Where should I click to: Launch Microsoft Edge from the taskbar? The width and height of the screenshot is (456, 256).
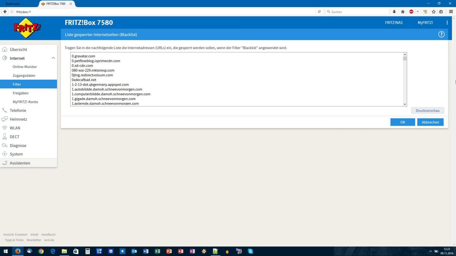53,251
